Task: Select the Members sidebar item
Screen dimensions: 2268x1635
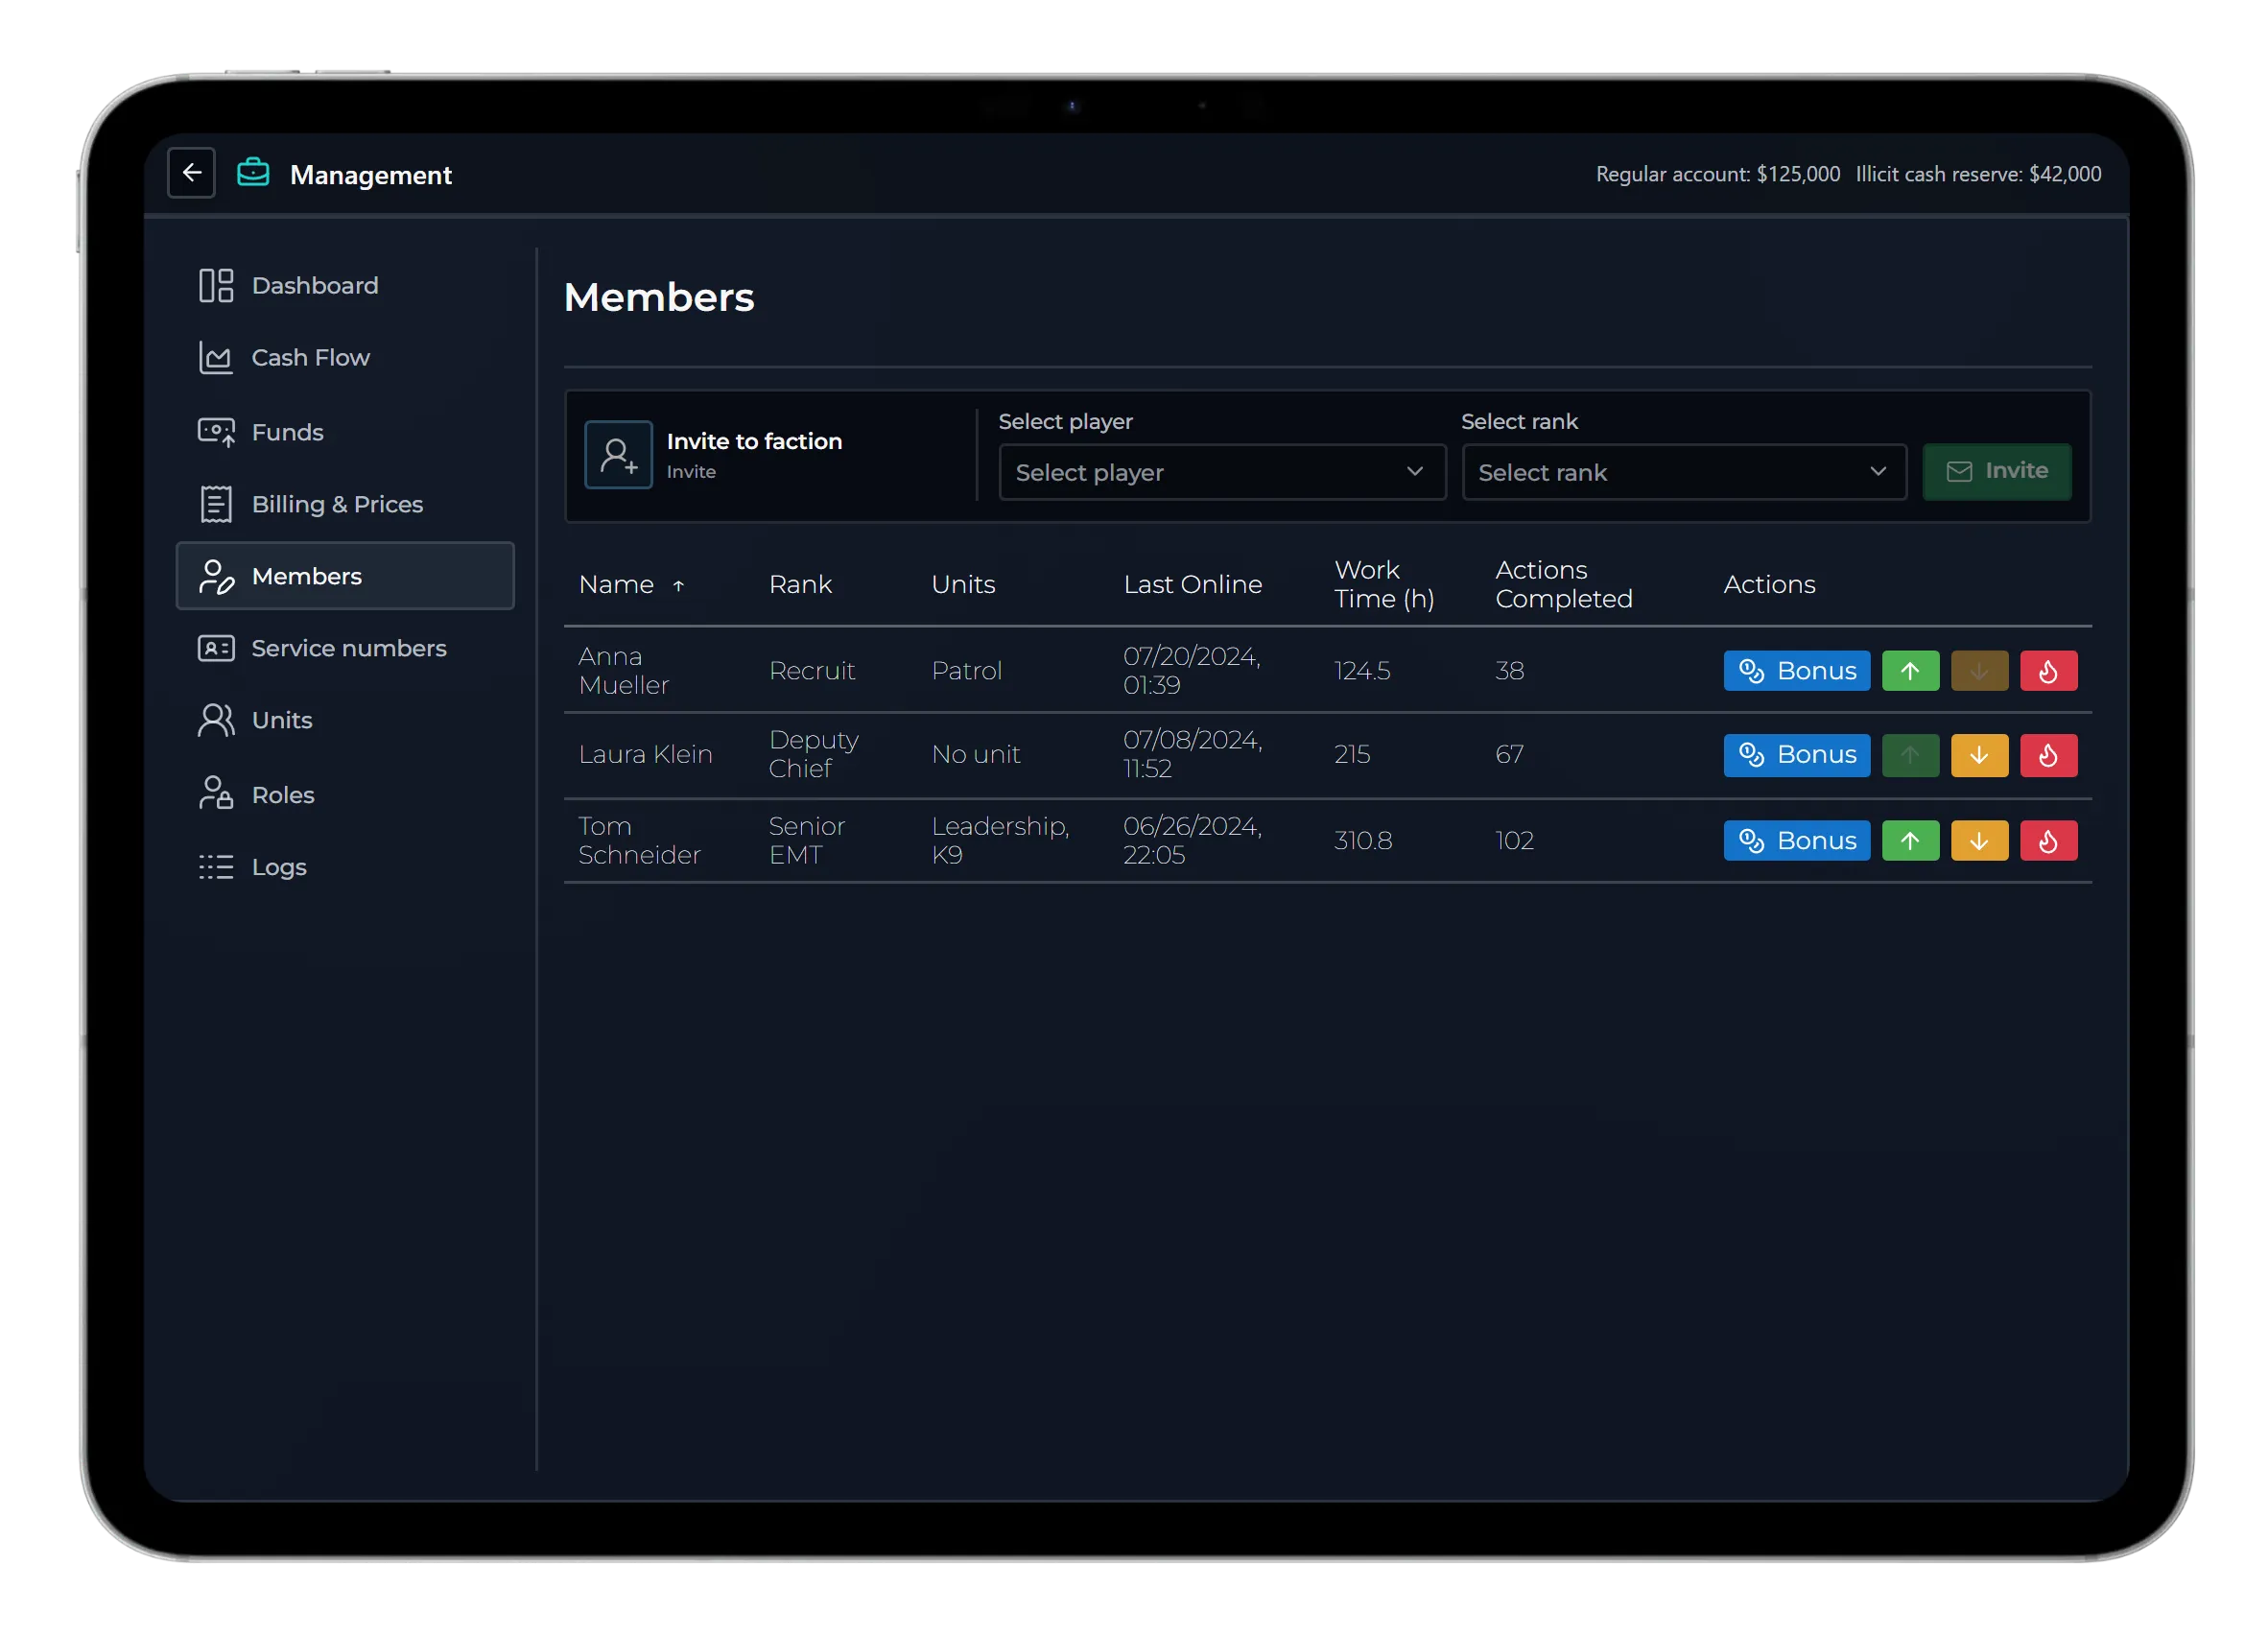Action: (345, 576)
